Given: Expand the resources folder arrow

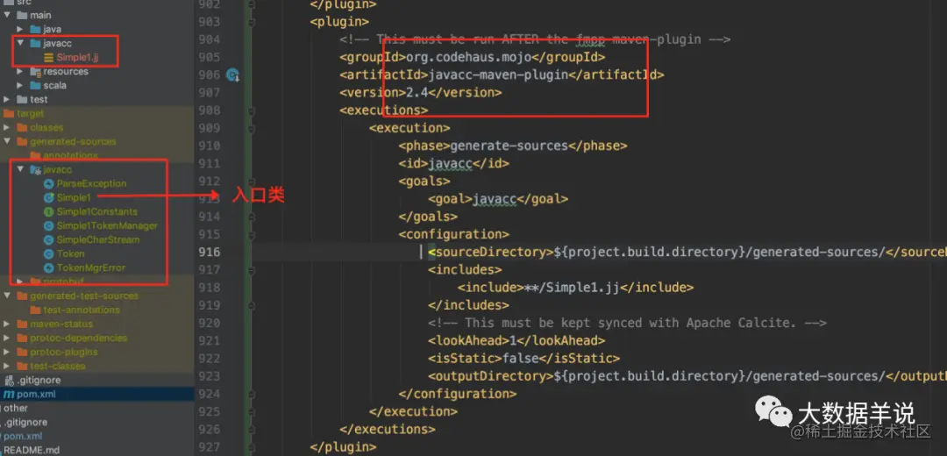Looking at the screenshot, I should (x=20, y=71).
